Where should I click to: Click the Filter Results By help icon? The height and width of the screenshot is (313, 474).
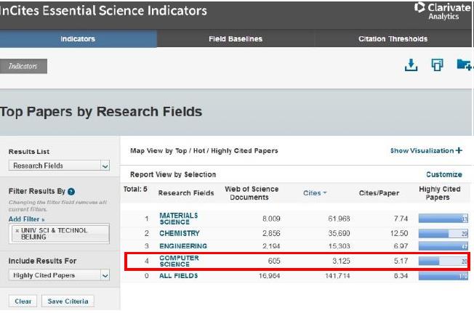tap(71, 191)
